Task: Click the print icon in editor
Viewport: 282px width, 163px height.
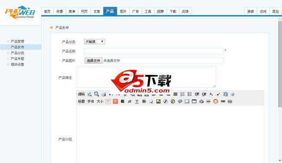Action: tap(104, 94)
